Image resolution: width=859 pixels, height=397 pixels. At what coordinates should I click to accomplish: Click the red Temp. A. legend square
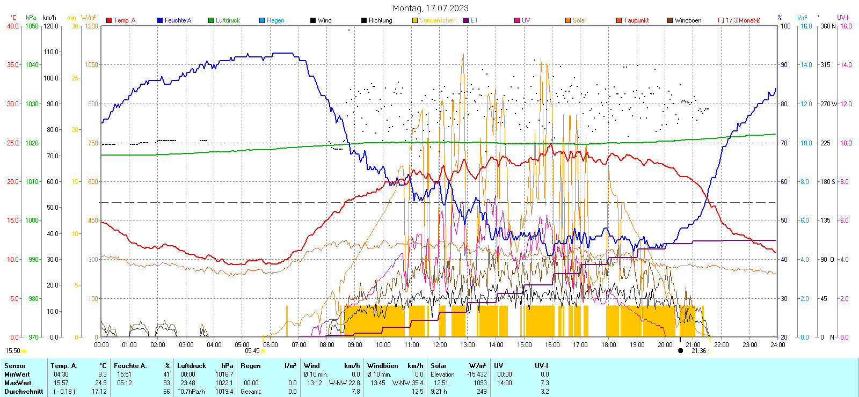tap(109, 20)
